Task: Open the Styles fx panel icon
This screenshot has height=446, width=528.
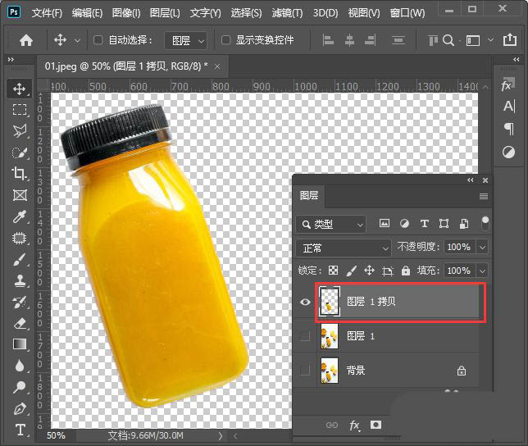Action: [x=508, y=84]
